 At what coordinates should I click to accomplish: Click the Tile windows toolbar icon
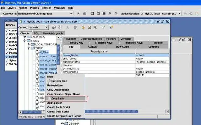92,13
